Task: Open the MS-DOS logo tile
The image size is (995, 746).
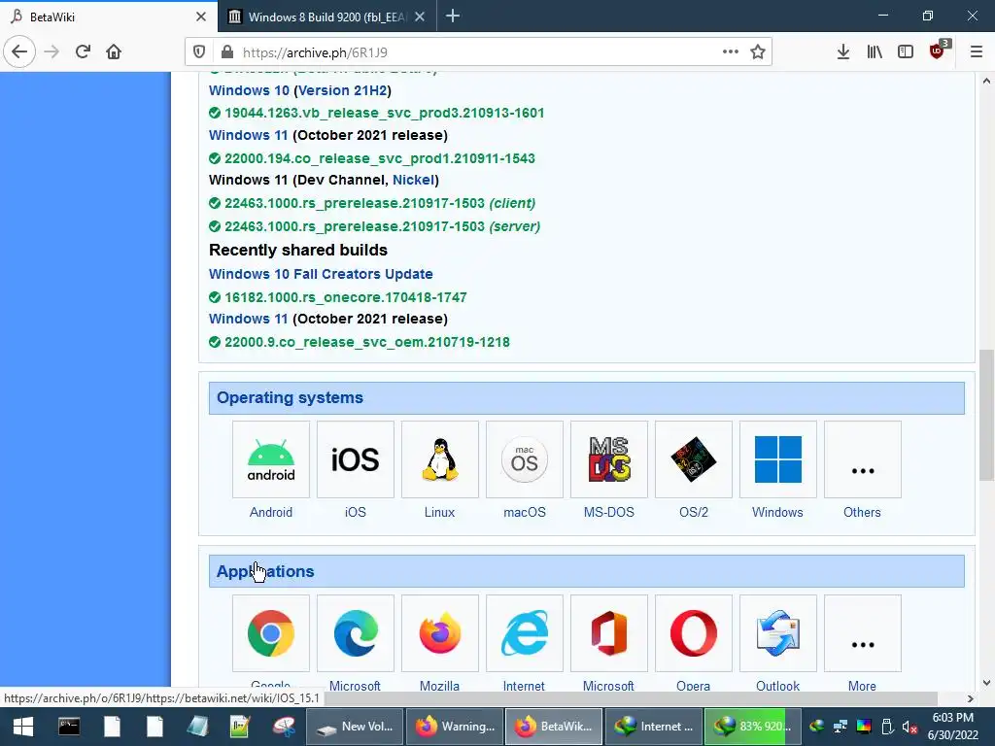Action: (x=609, y=459)
